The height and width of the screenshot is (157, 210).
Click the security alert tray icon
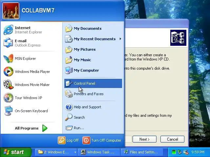186,152
